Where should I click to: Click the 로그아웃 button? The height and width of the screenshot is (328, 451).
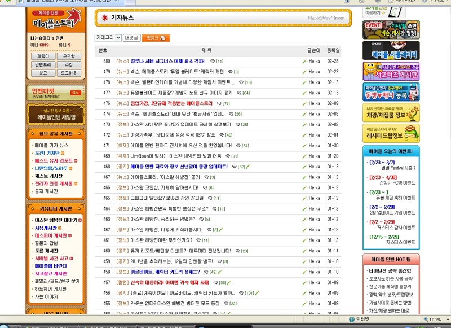click(69, 73)
